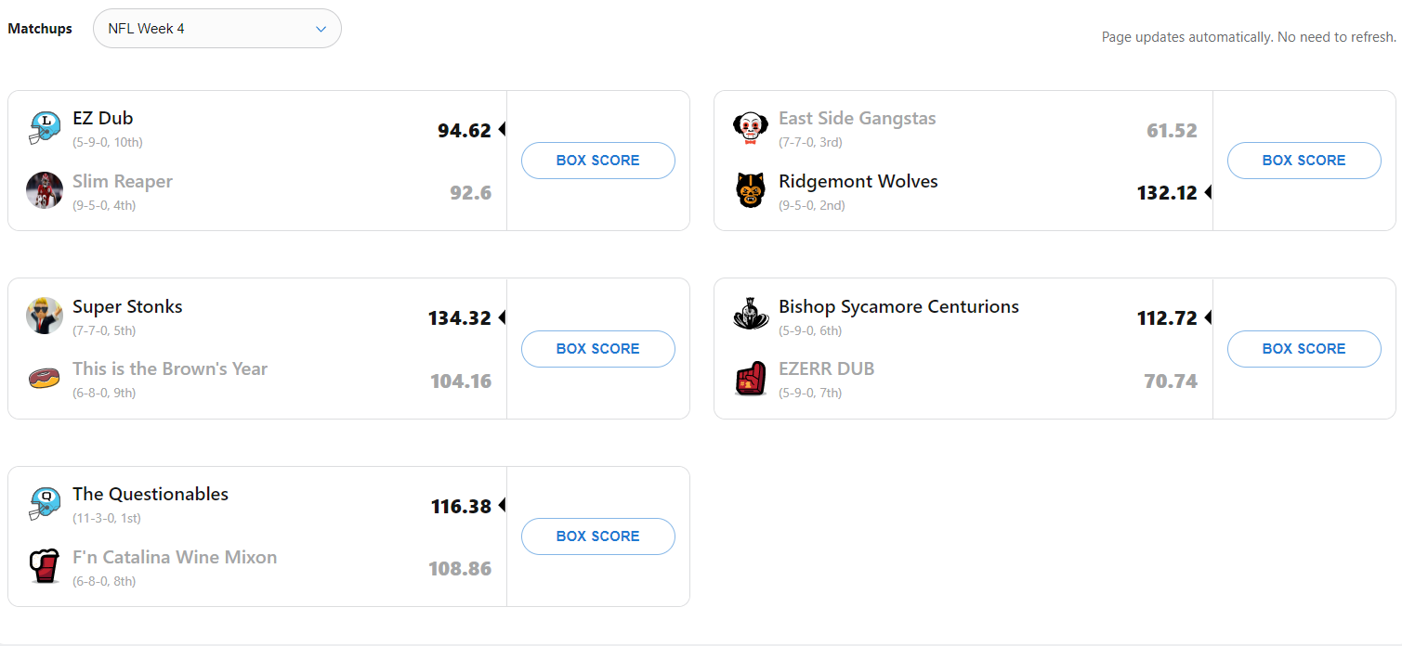Click Ridgemont Wolves wolf logo
This screenshot has height=646, width=1402.
751,190
